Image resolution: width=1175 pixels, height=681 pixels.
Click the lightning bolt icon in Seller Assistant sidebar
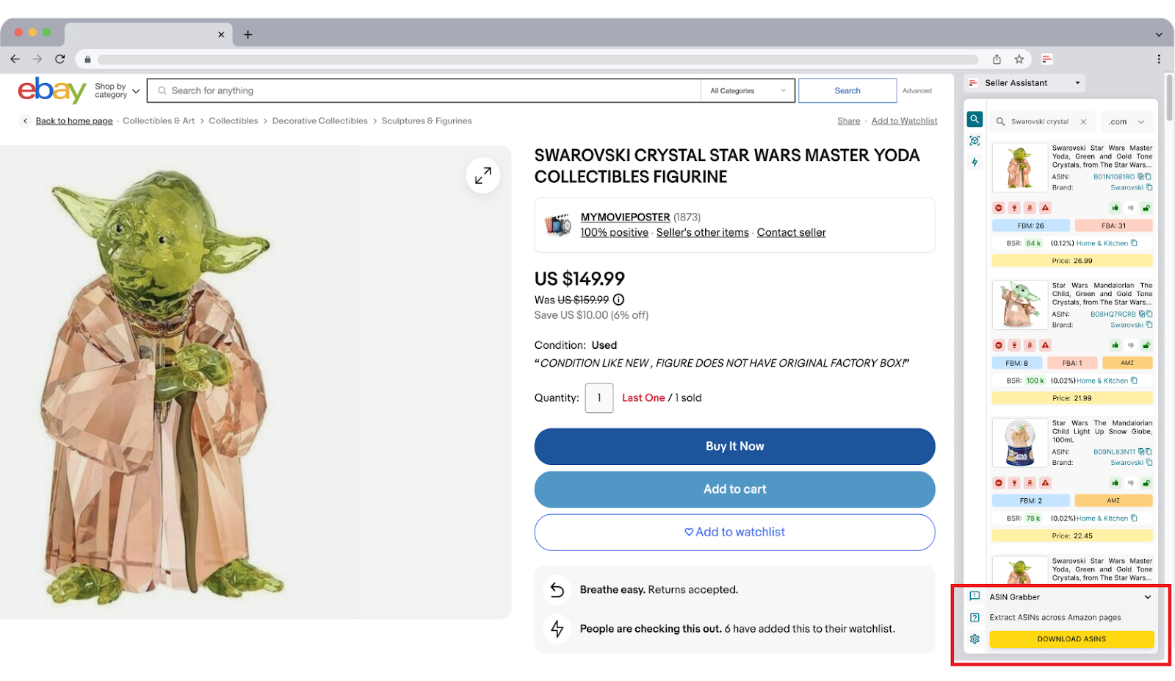[x=975, y=162]
